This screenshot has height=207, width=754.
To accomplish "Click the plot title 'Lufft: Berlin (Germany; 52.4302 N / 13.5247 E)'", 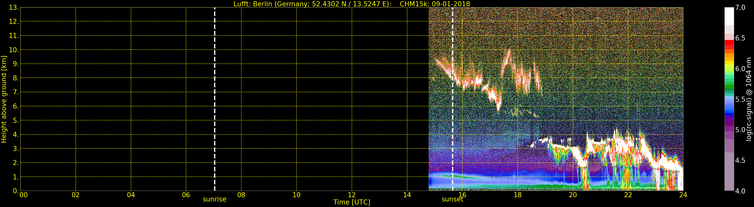I will point(312,4).
